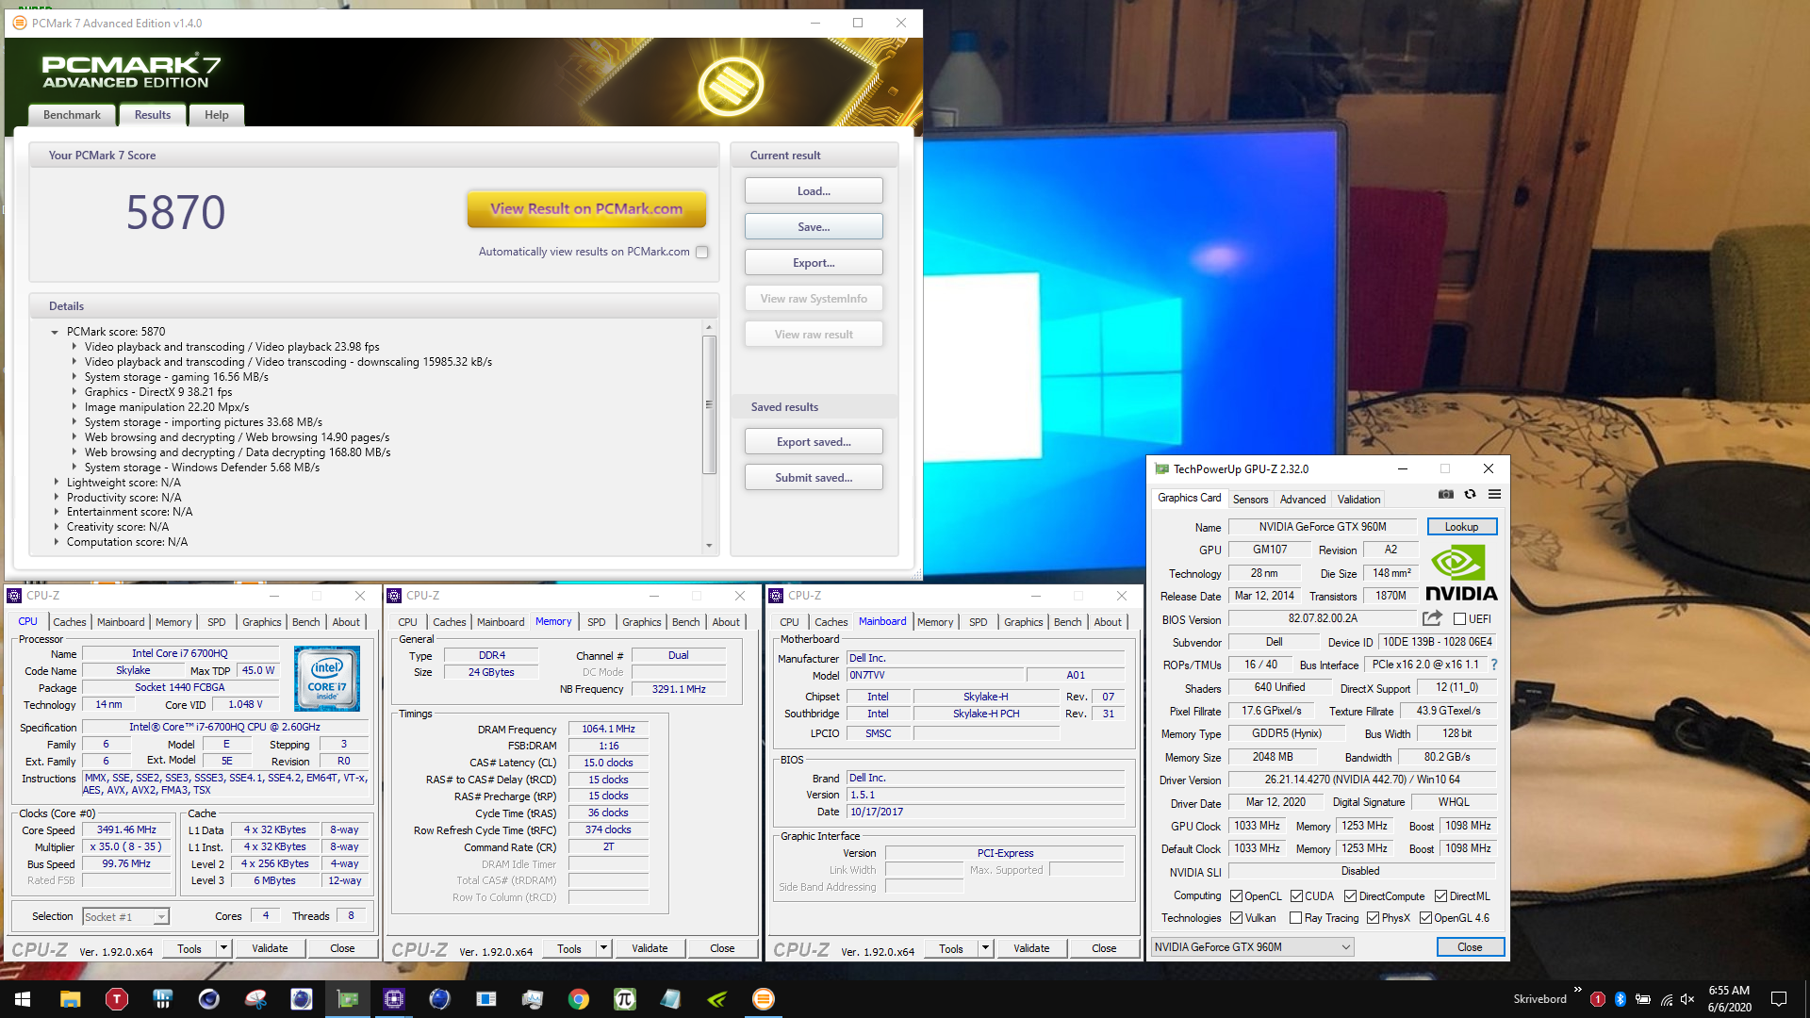1810x1018 pixels.
Task: Click the Lookup button in GPU-Z
Action: click(x=1461, y=527)
